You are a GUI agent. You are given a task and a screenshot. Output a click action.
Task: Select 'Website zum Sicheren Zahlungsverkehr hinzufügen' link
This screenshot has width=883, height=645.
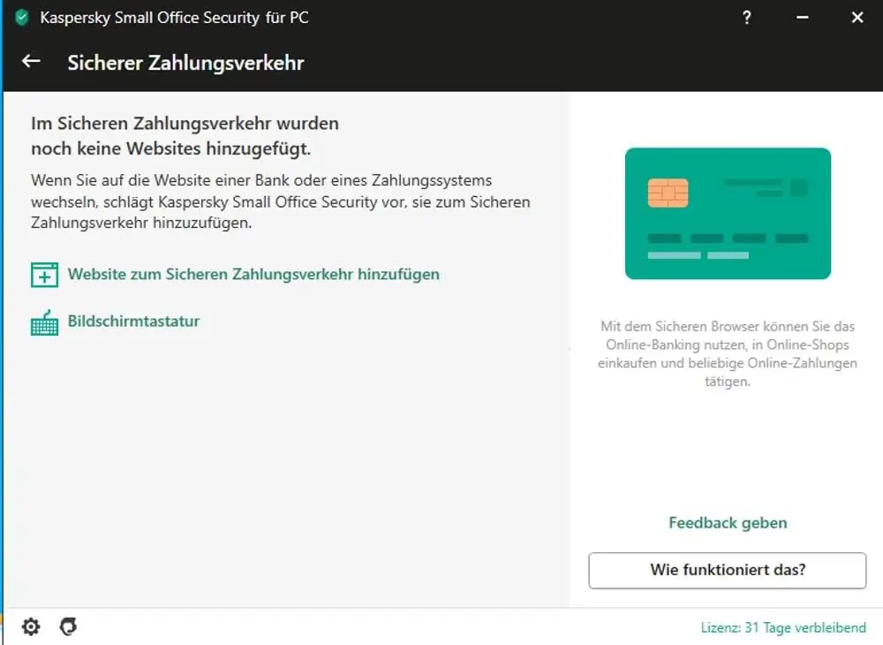253,274
